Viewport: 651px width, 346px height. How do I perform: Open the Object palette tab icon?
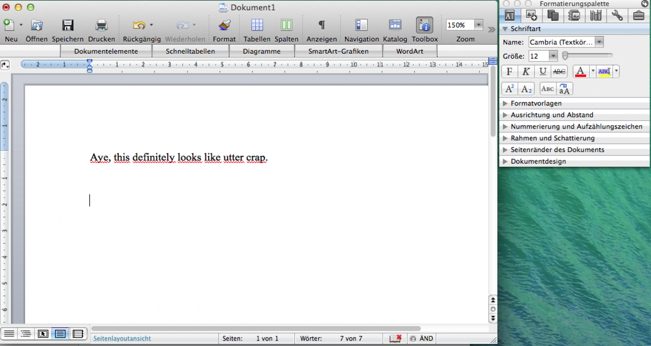click(x=531, y=15)
